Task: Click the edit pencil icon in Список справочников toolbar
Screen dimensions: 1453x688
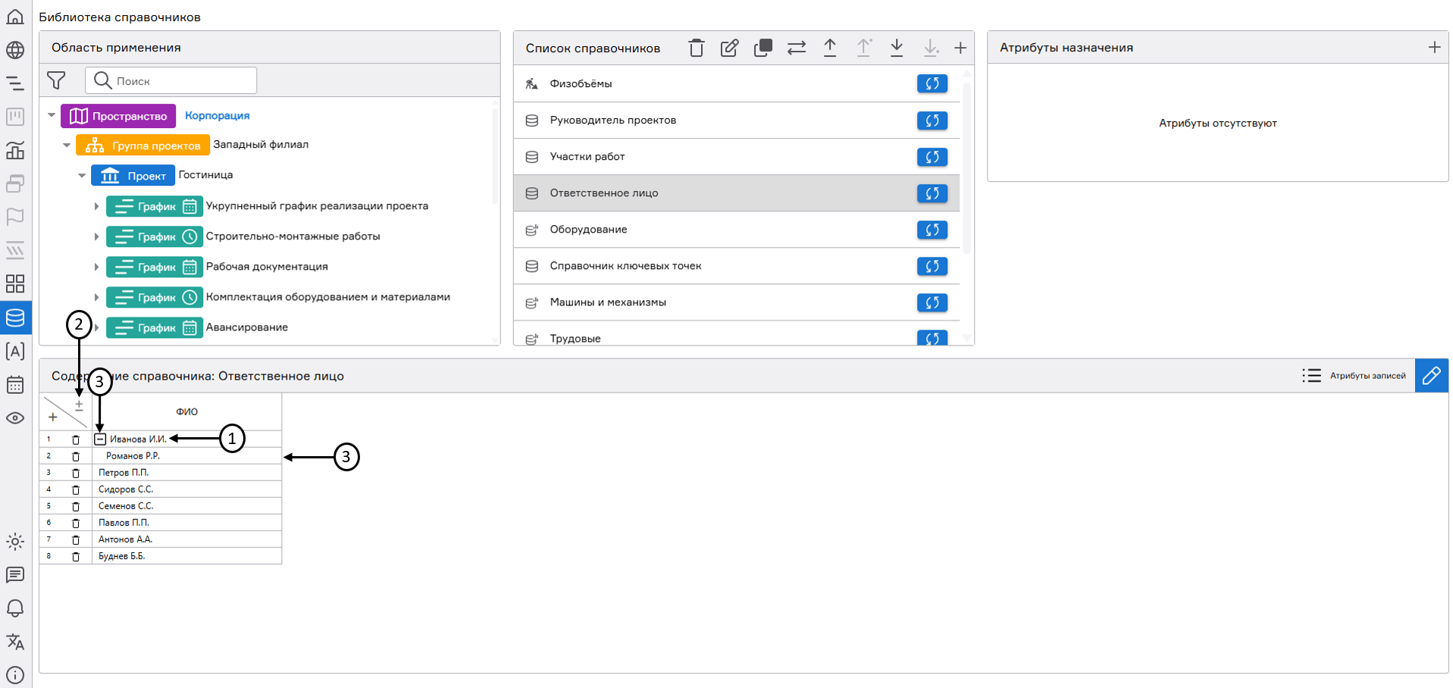Action: click(729, 48)
